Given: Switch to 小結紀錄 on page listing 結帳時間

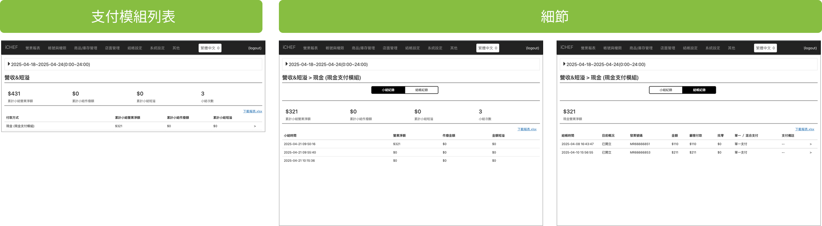Looking at the screenshot, I should 666,90.
